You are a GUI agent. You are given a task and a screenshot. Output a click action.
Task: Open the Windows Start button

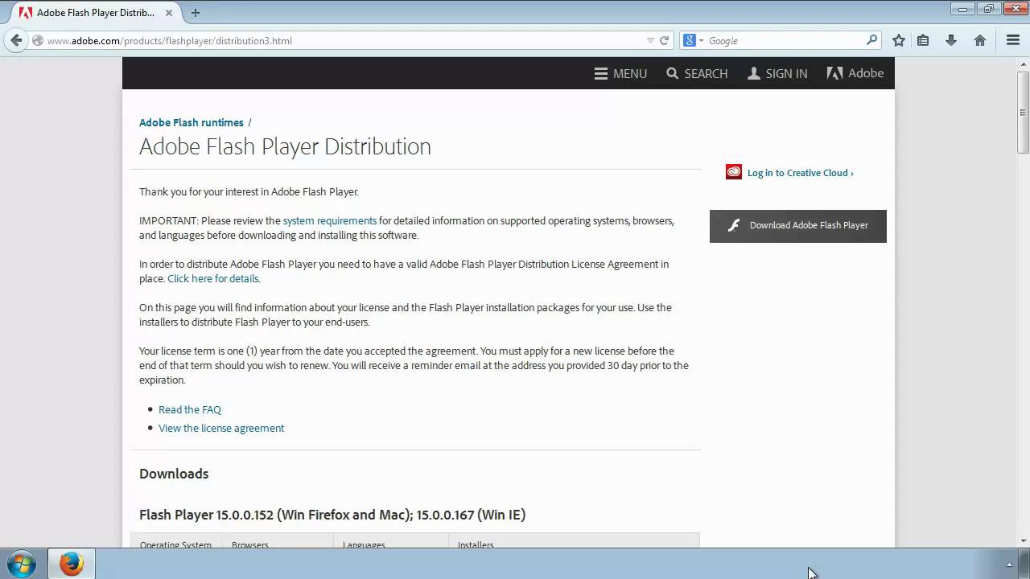(20, 564)
